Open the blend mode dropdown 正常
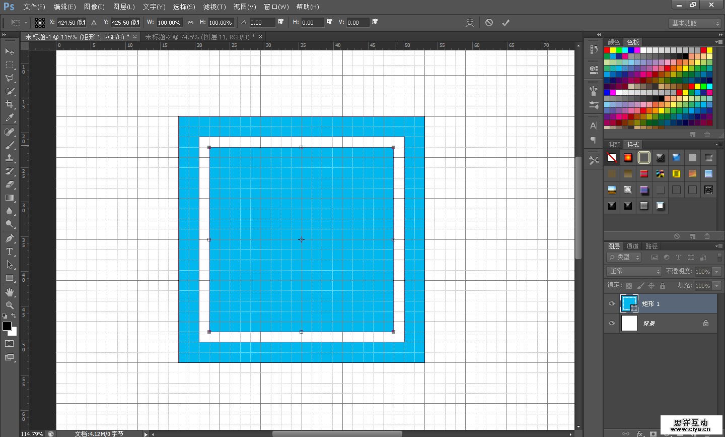725x437 pixels. [634, 271]
